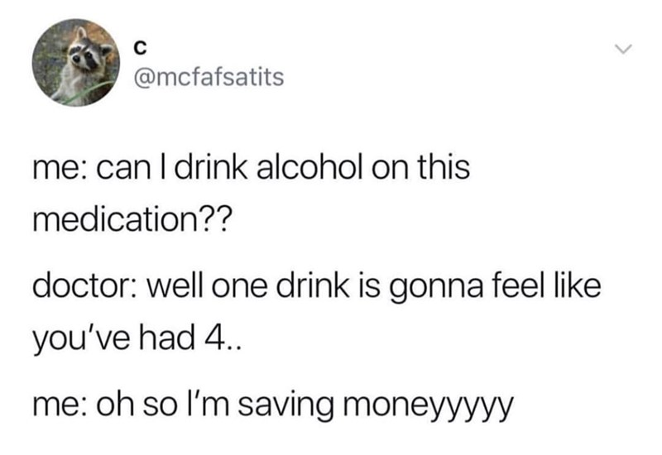This screenshot has width=662, height=455.
Task: Click the text "you've had 4.."
Action: pos(137,340)
